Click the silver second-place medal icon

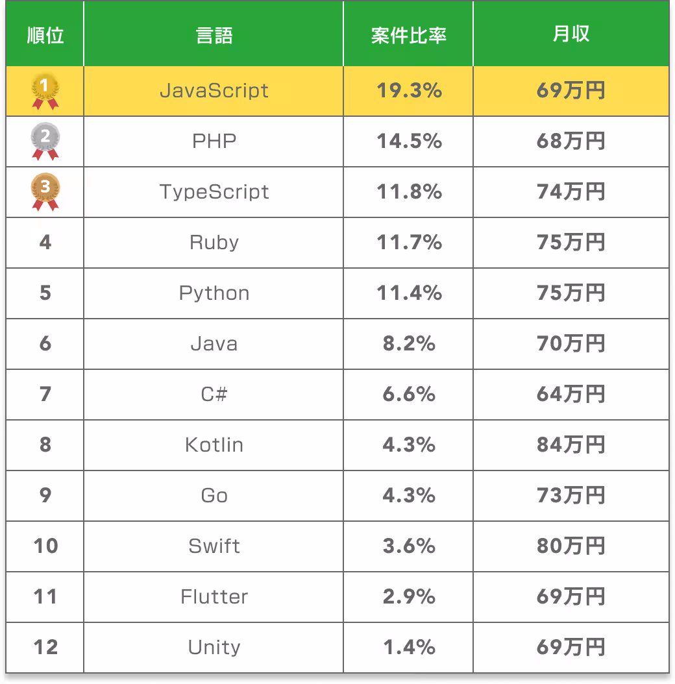click(x=45, y=141)
